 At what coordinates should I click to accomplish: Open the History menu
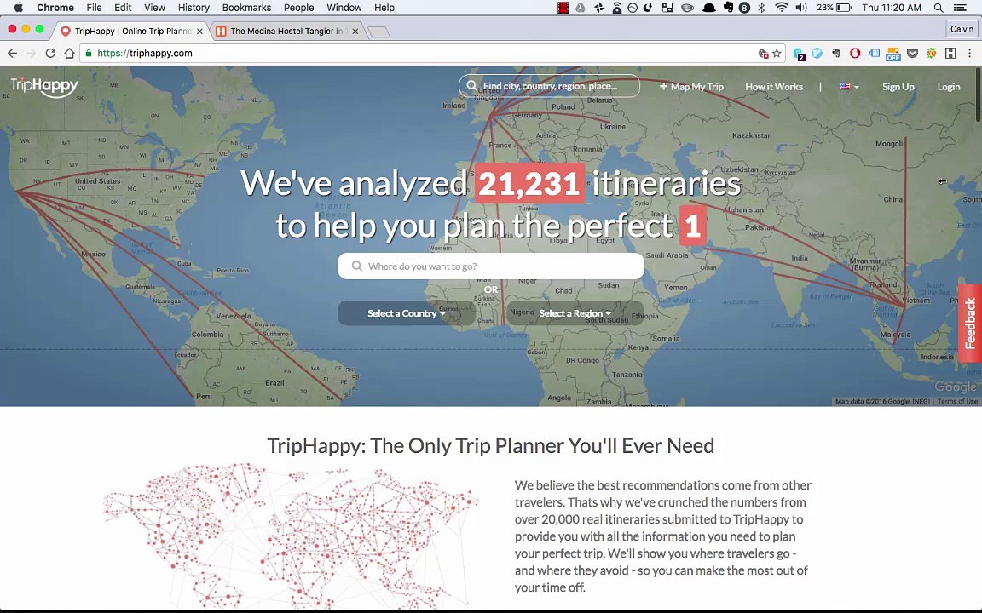(x=194, y=8)
